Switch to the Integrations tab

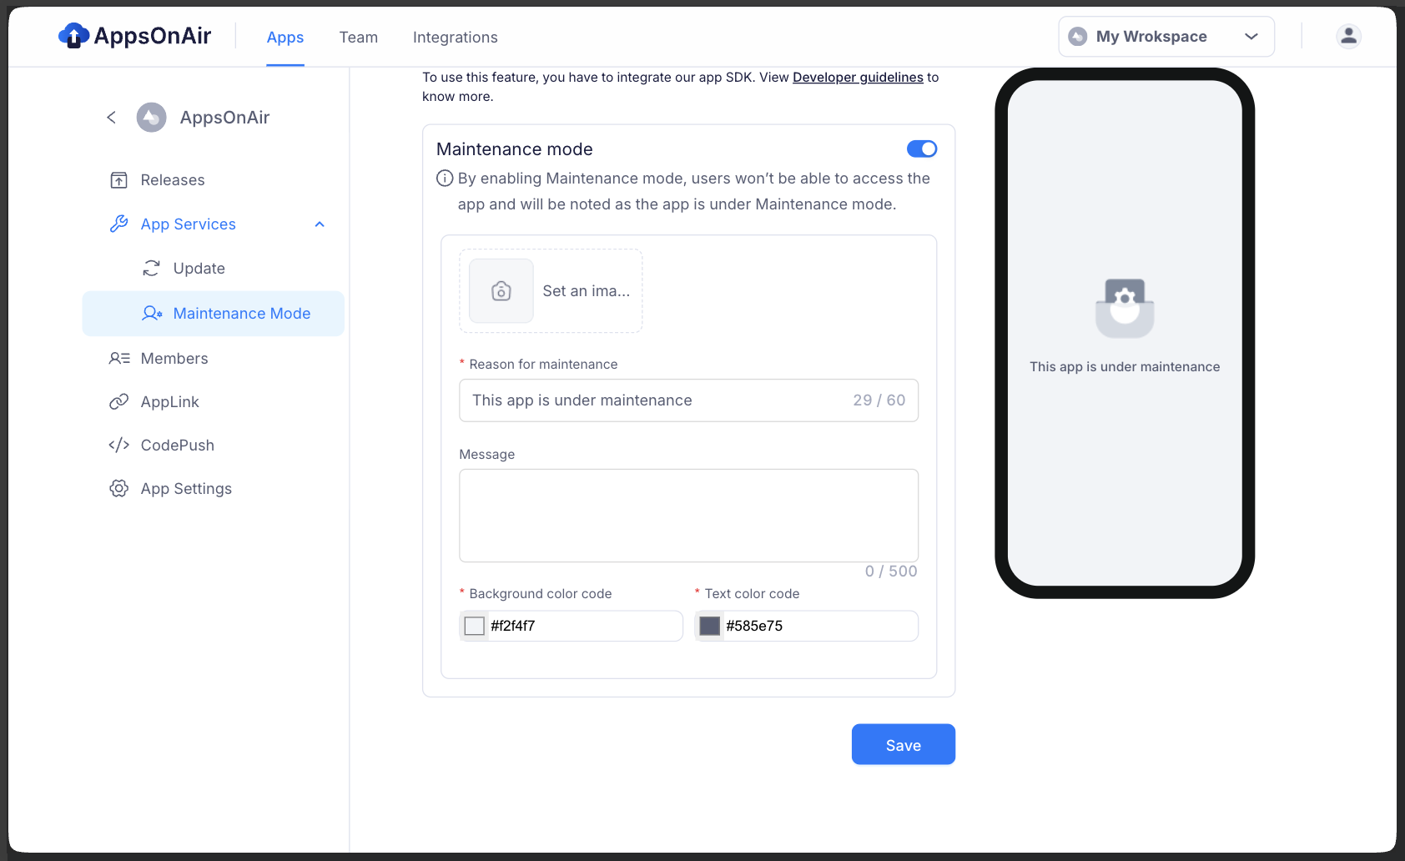pos(456,38)
